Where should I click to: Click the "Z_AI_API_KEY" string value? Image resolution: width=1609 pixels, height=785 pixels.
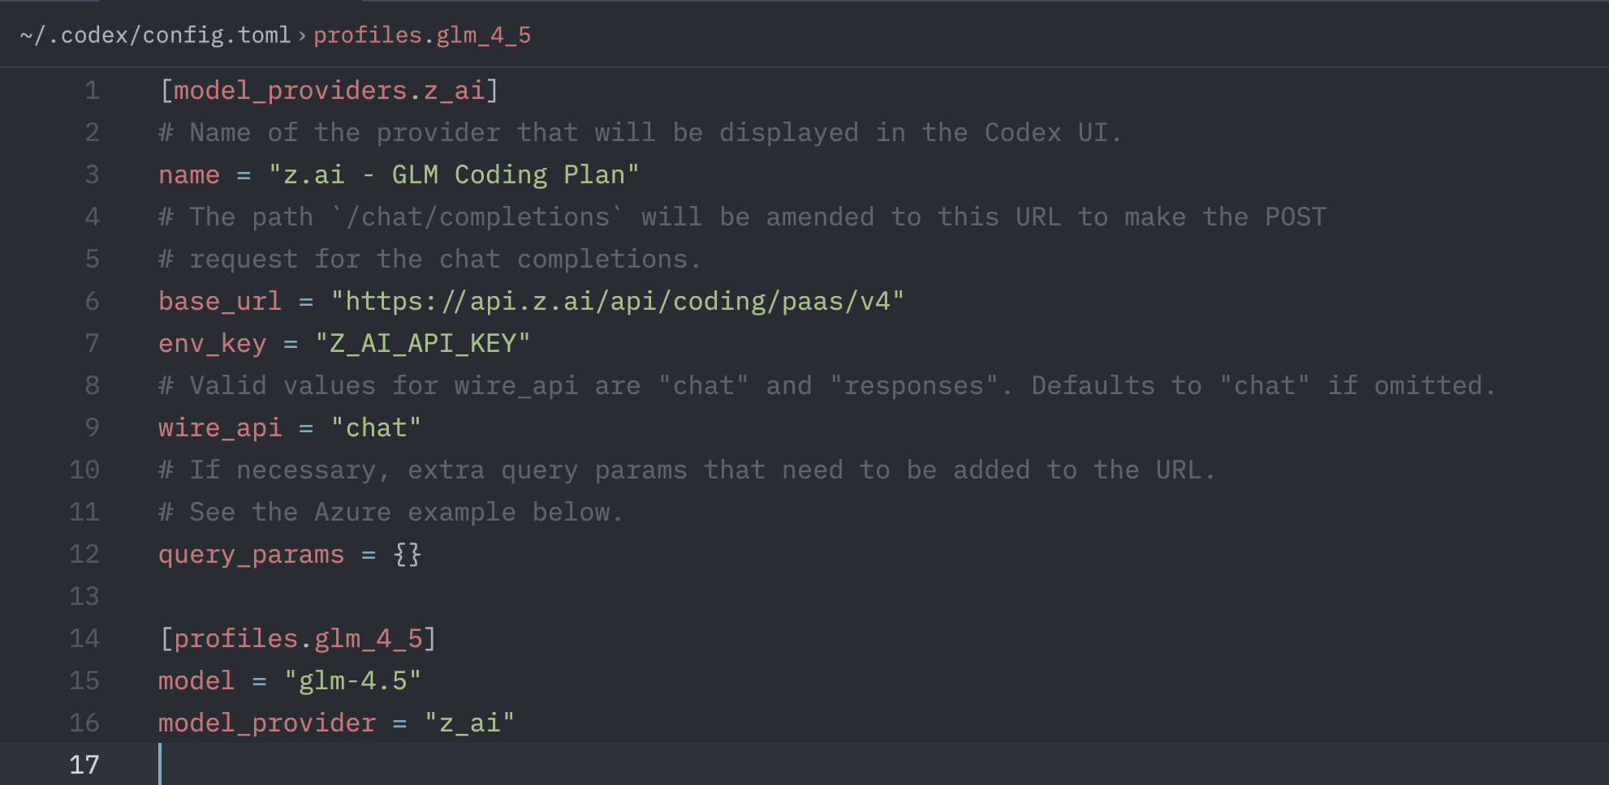click(x=422, y=343)
